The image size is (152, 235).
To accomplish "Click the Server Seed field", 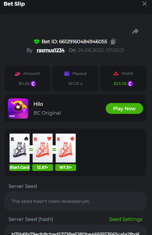I will click(75, 201).
